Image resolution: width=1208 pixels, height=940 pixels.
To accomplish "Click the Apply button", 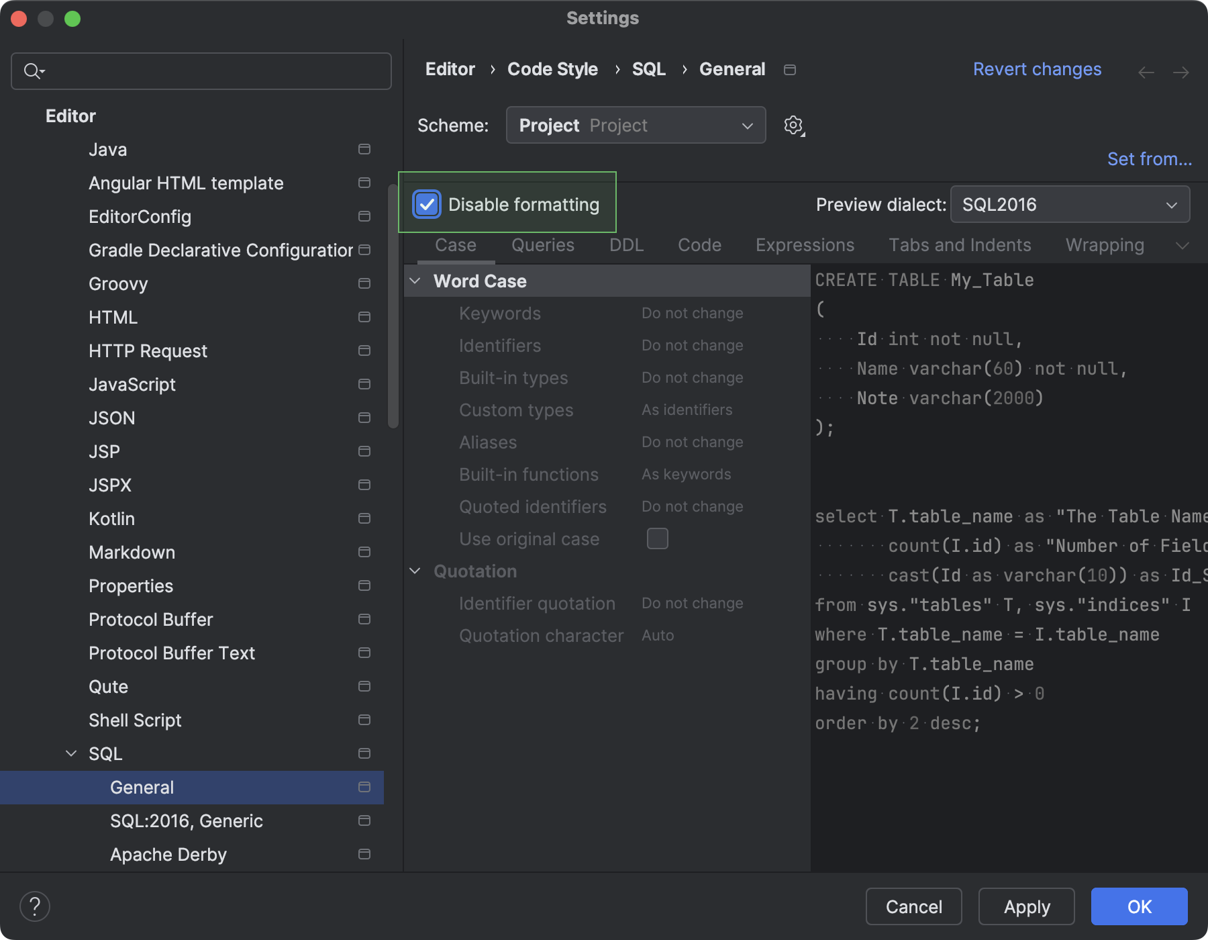I will [x=1026, y=906].
